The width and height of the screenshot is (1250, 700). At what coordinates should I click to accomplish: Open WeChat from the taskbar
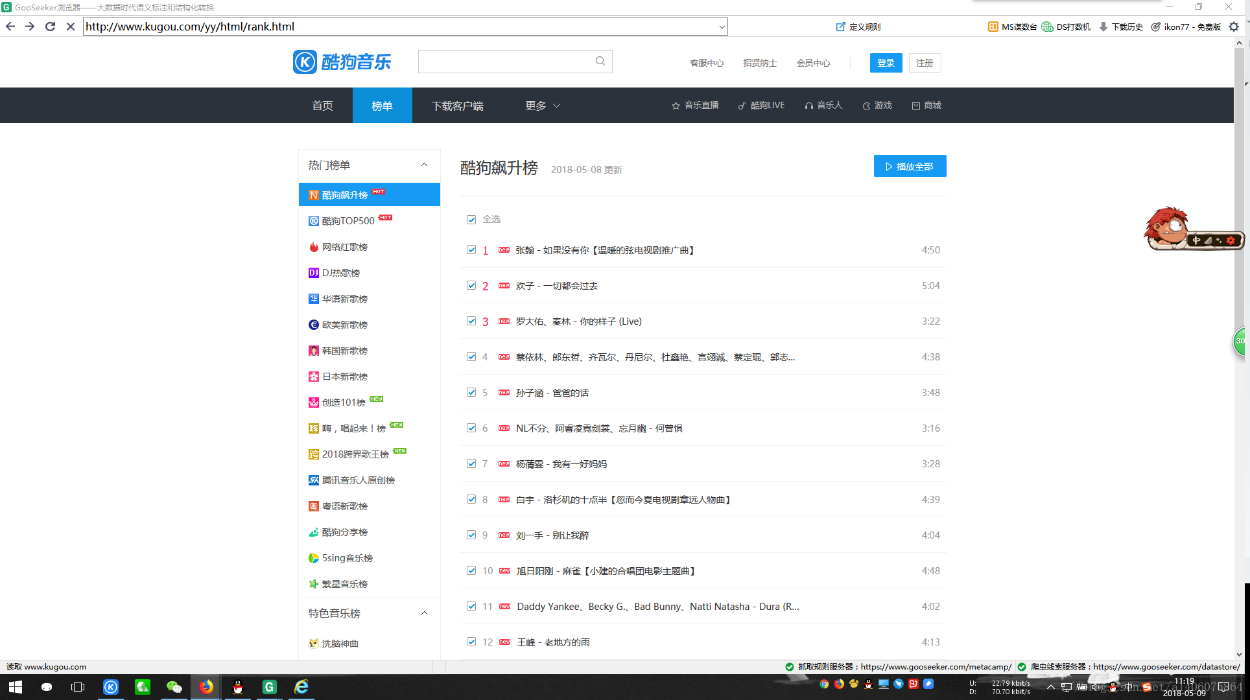coord(174,687)
